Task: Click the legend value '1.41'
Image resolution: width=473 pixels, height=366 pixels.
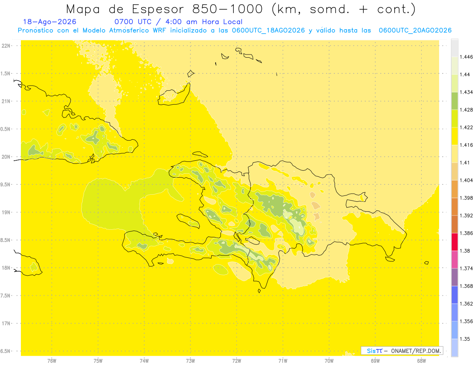Action: pyautogui.click(x=464, y=162)
